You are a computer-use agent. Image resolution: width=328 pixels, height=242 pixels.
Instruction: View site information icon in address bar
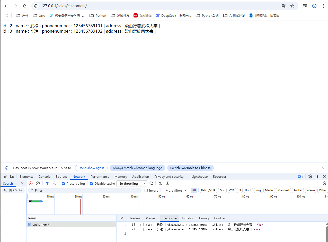(x=36, y=6)
